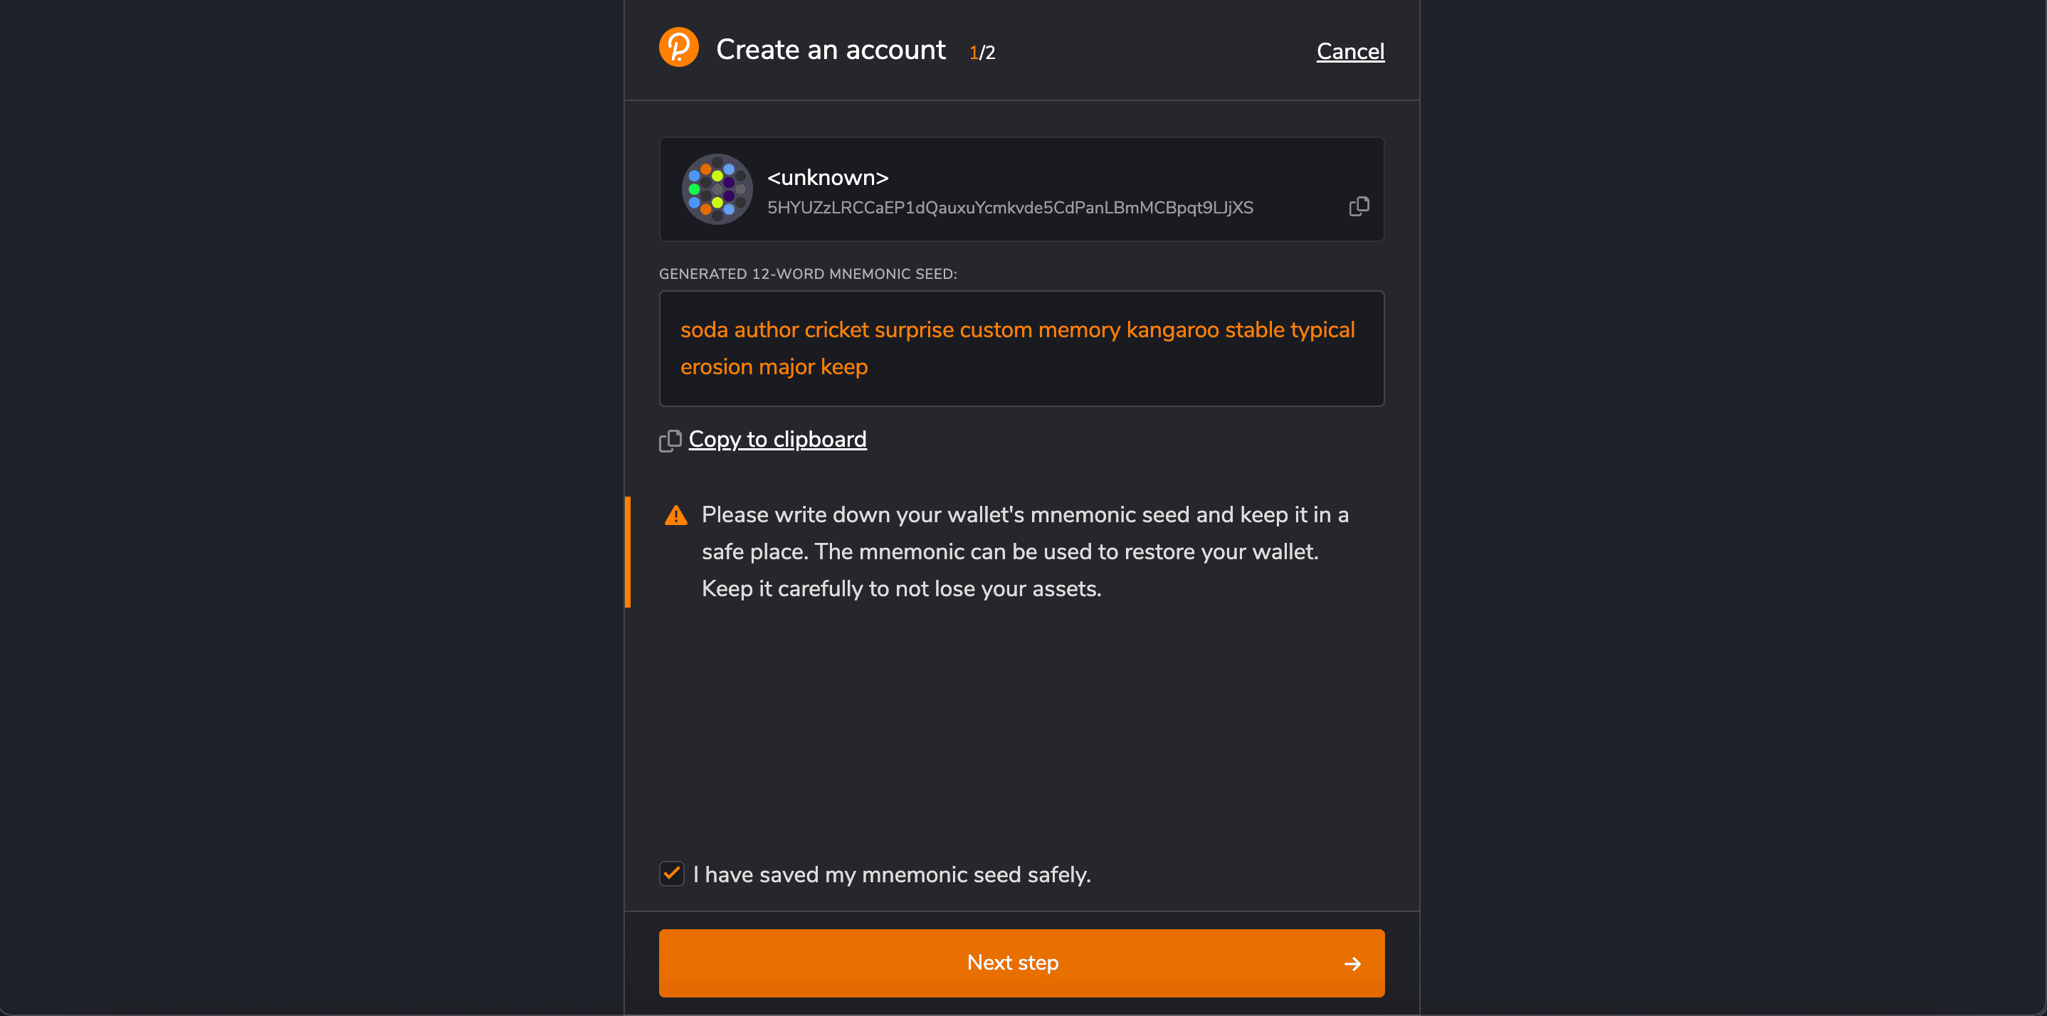
Task: Click the mnemonic seed warning message text
Action: [x=1024, y=551]
